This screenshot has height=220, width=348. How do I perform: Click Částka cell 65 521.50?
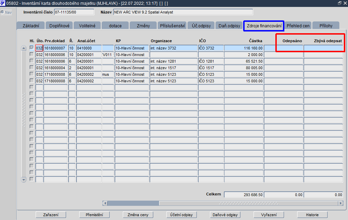click(x=244, y=61)
